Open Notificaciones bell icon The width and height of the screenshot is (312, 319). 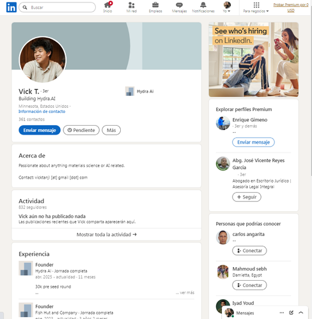coord(203,8)
